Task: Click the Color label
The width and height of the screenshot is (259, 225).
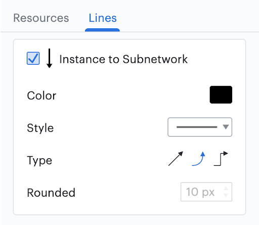Action: coord(41,96)
